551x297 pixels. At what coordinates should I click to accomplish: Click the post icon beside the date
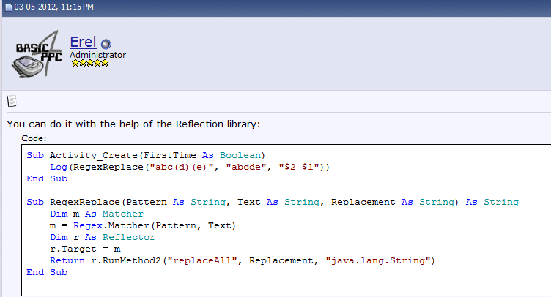tap(7, 7)
